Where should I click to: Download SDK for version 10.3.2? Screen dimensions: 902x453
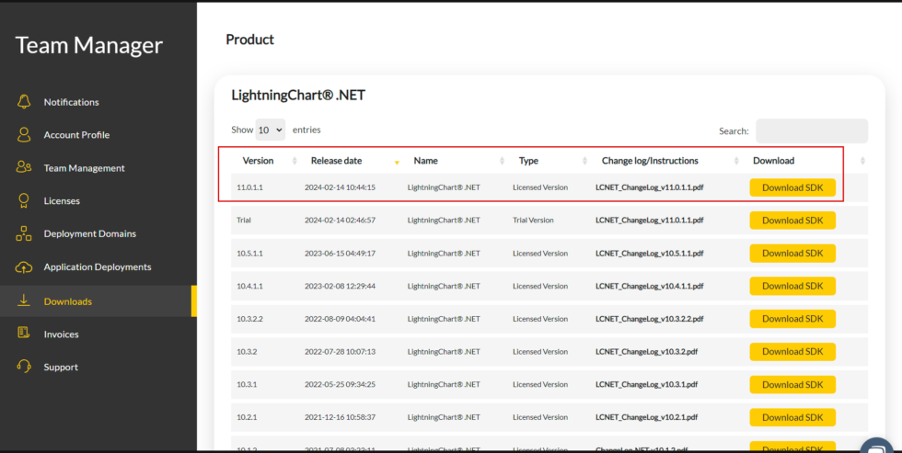coord(792,351)
